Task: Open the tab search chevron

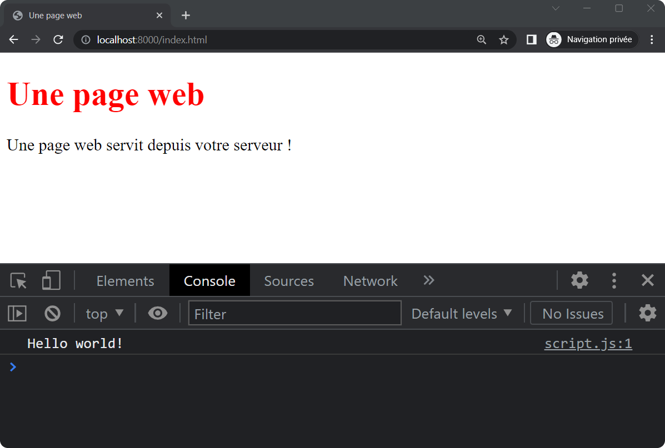Action: click(556, 8)
